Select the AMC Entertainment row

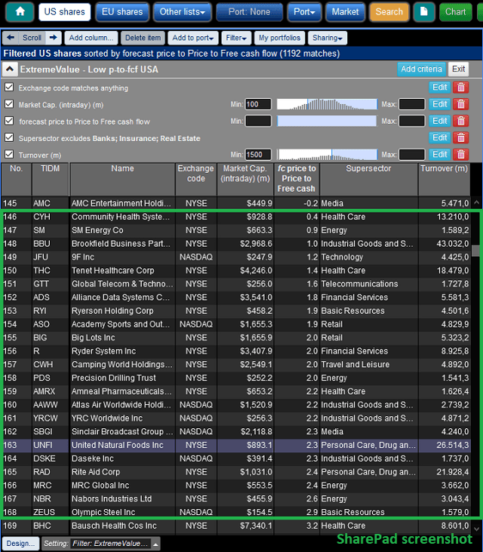pos(236,203)
